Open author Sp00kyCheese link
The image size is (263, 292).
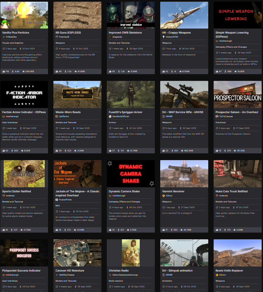click(x=67, y=275)
